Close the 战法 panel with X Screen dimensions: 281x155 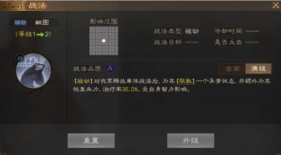click(x=276, y=5)
